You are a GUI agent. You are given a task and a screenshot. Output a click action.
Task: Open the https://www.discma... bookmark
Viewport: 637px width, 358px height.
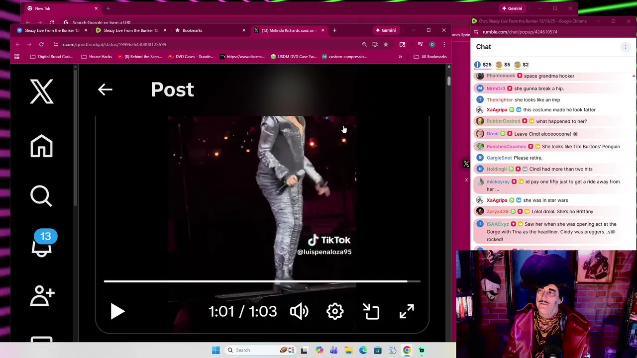(242, 57)
